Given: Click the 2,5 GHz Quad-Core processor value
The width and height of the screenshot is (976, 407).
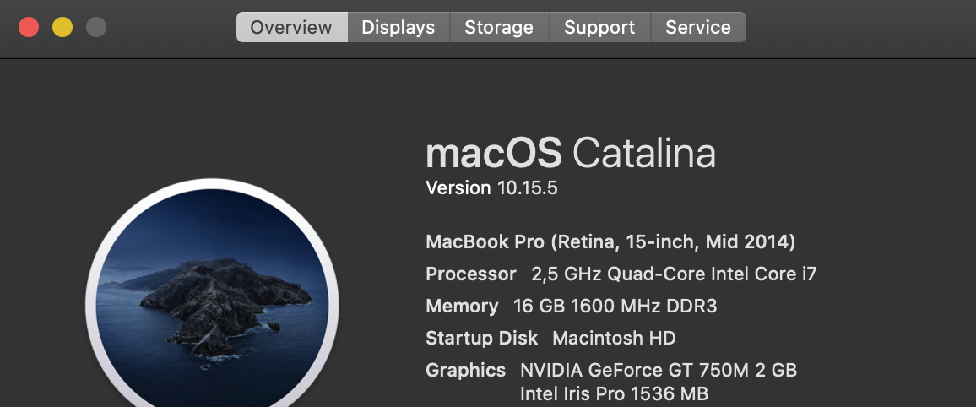Looking at the screenshot, I should point(674,274).
